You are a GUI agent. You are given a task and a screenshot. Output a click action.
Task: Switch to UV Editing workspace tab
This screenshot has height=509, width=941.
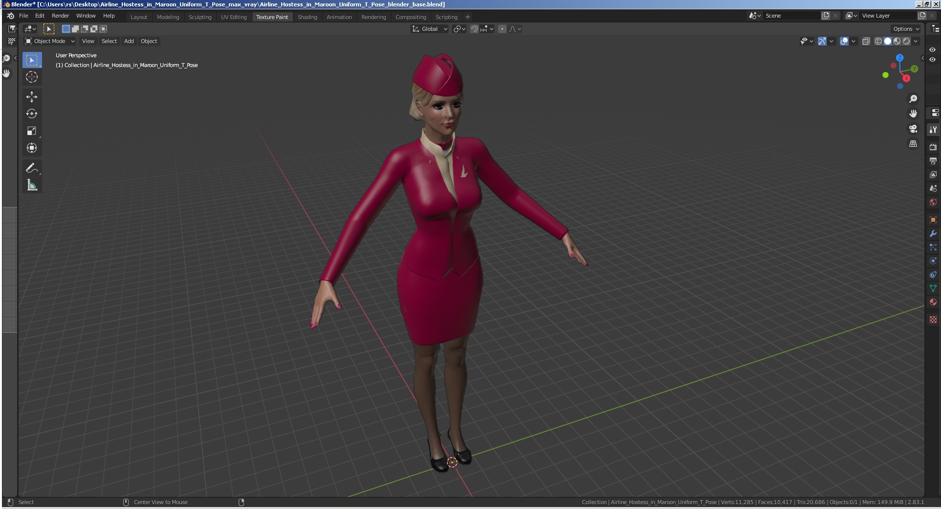(234, 17)
